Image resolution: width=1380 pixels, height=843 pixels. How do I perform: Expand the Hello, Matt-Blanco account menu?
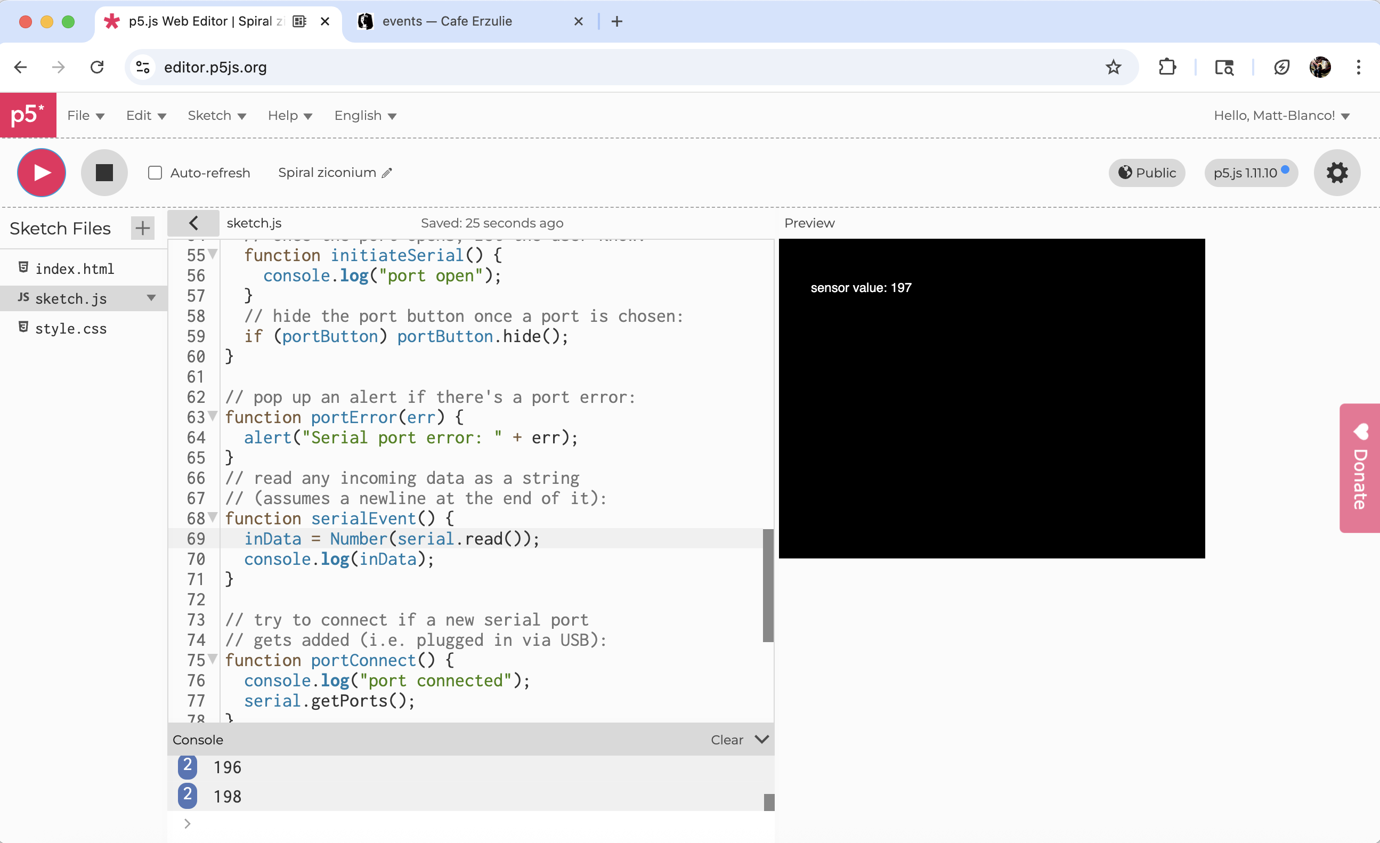1281,116
